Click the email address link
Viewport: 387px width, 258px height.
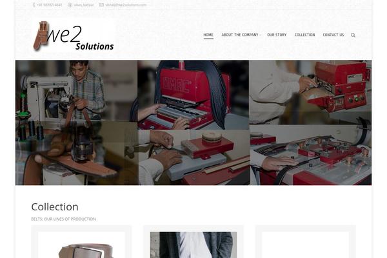126,5
